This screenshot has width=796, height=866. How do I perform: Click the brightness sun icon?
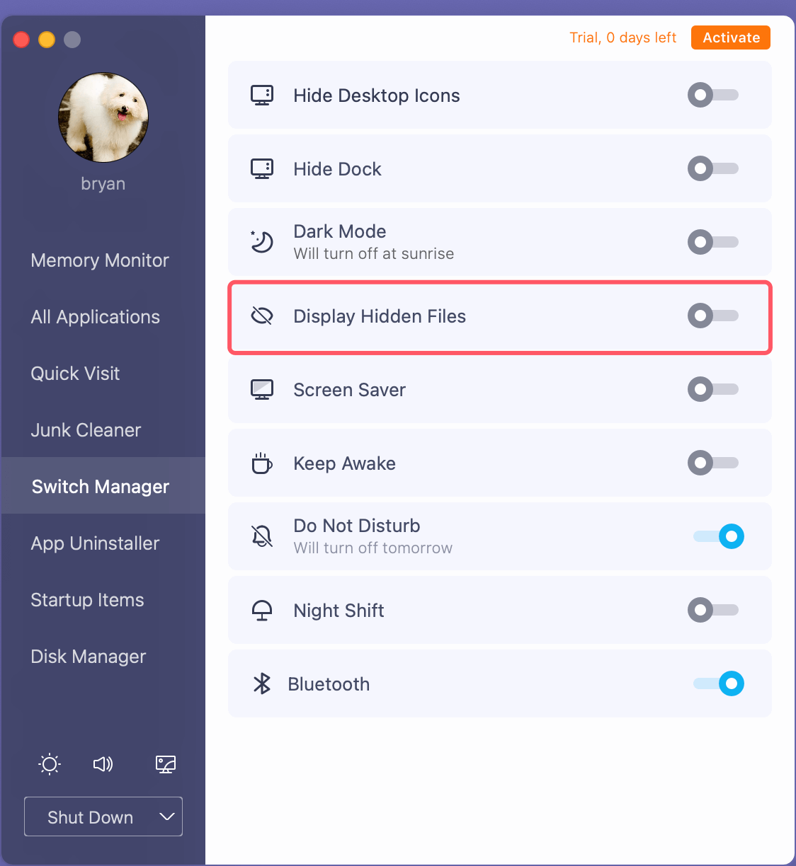click(50, 764)
